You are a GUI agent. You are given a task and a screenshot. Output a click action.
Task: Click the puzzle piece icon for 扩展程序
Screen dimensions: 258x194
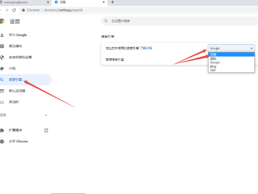click(2, 130)
